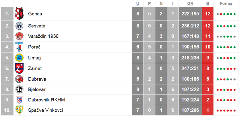This screenshot has width=240, height=119.
Task: Click Varaždin 1930's first grey form dot
Action: [x=218, y=37]
